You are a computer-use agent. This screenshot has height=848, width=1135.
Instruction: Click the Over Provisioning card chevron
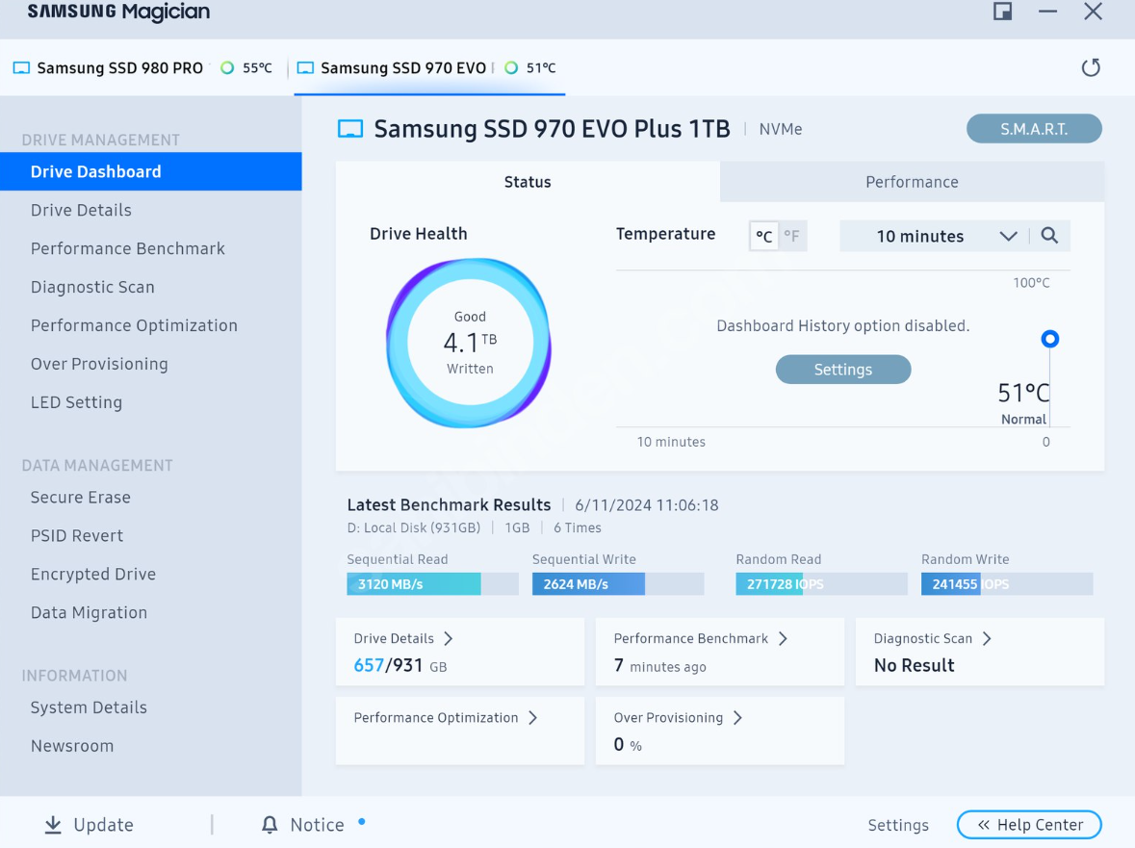coord(737,717)
